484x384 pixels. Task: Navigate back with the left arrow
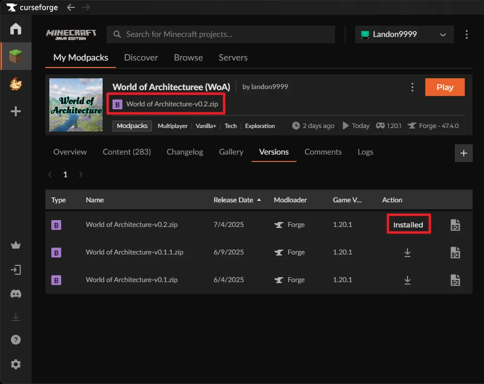coord(71,7)
